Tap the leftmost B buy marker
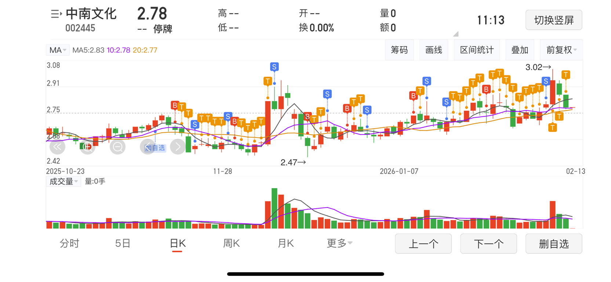Viewport: 611px width, 282px height. (x=175, y=106)
